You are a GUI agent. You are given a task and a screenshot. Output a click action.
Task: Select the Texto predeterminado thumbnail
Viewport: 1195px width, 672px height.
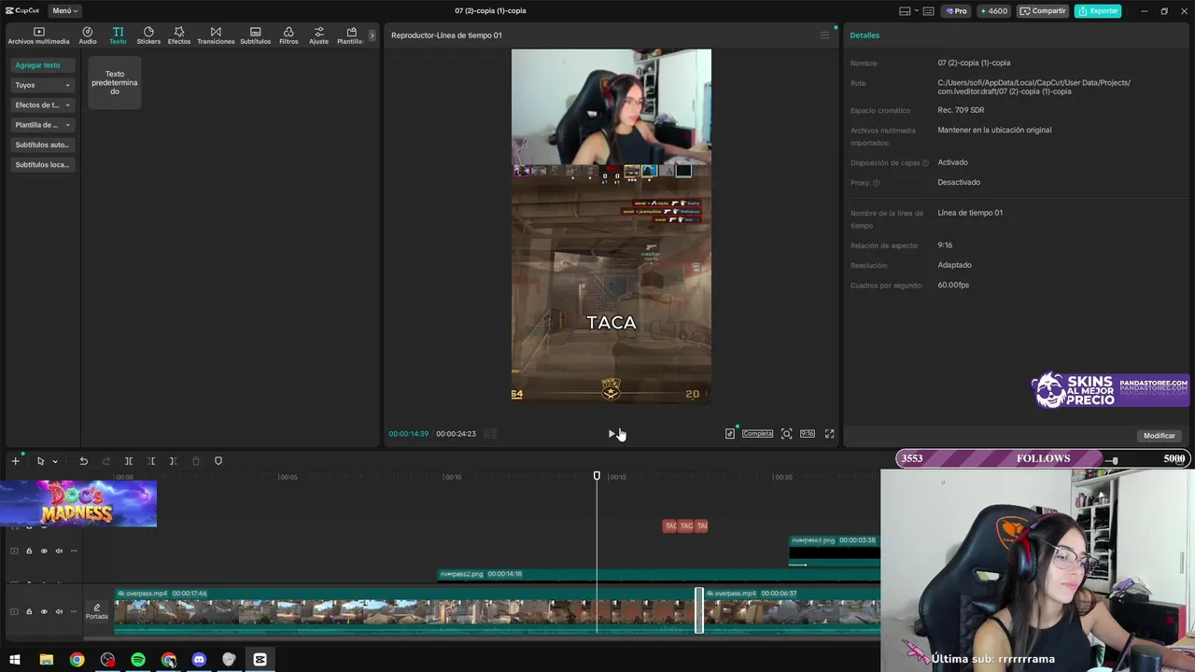click(115, 82)
